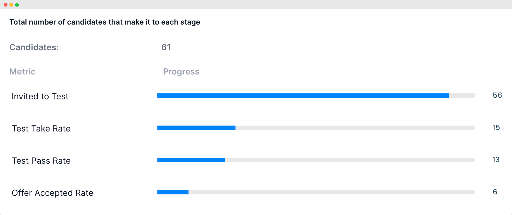Click the value 56 for Invited to Test
Screen dimensions: 512x215
pyautogui.click(x=497, y=95)
